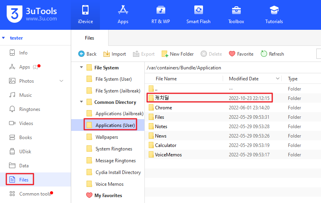Sort by File Name column
This screenshot has width=321, height=203.
point(166,78)
